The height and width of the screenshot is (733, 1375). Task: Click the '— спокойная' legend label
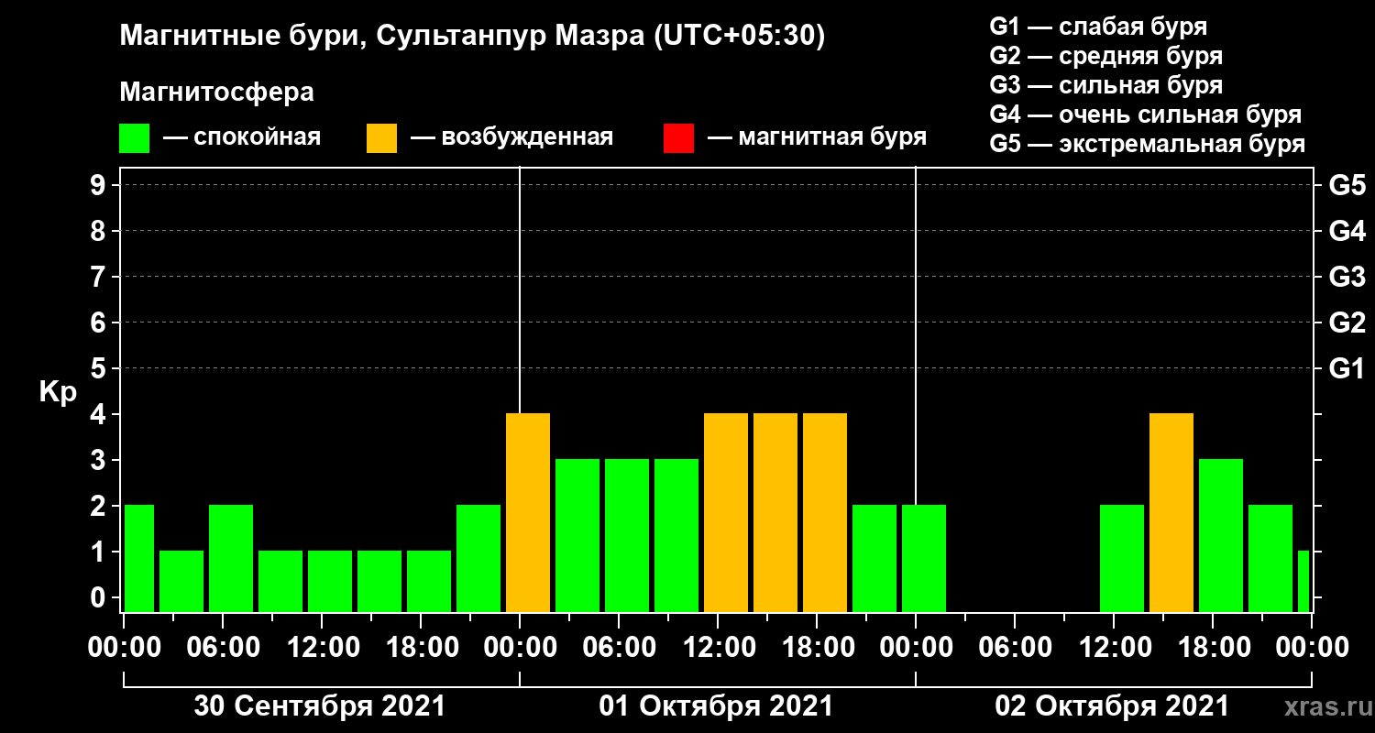pyautogui.click(x=242, y=137)
